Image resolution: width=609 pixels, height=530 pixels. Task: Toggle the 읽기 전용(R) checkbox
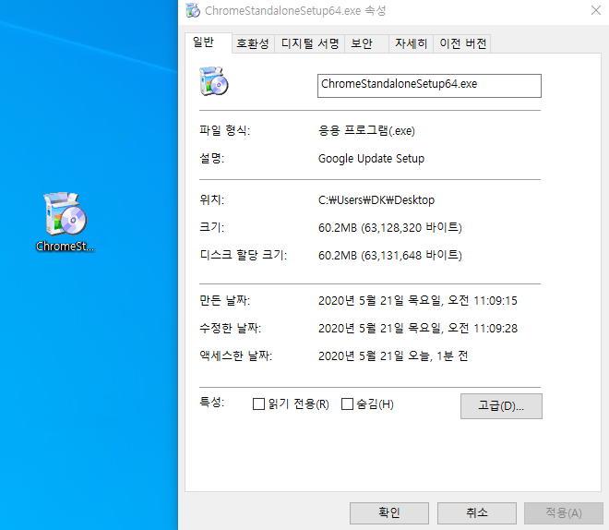(258, 404)
